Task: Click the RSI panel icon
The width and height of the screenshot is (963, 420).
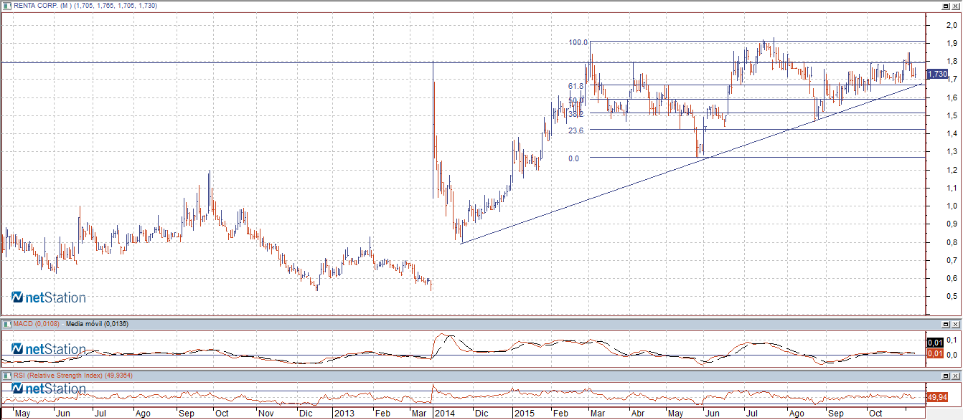Action: [x=6, y=375]
